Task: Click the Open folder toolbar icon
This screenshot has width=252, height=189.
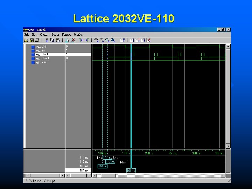Action: pos(26,40)
